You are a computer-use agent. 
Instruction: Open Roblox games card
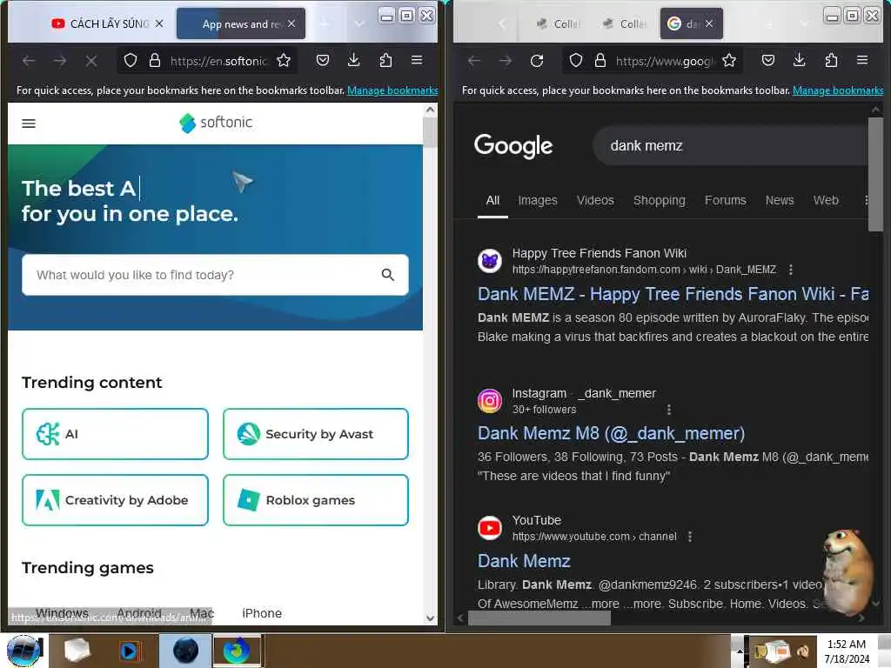point(316,500)
